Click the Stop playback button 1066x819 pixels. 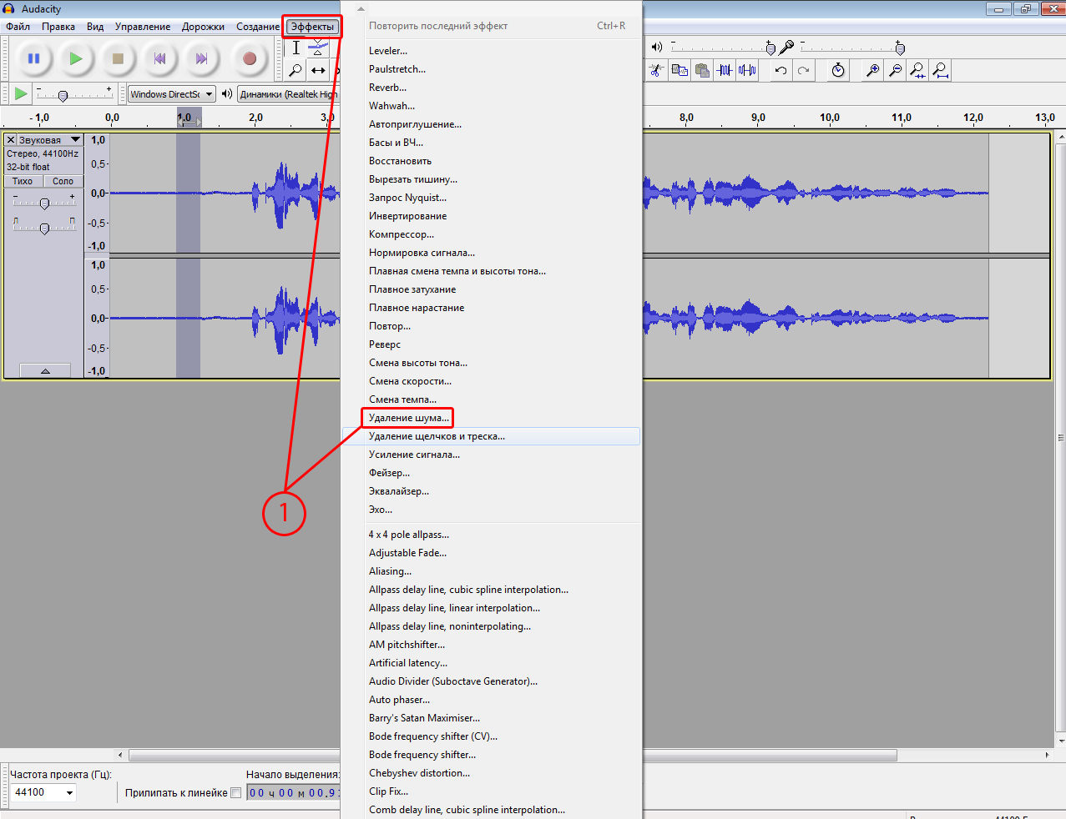pyautogui.click(x=118, y=58)
